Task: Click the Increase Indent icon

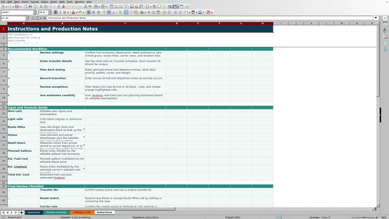Action: pyautogui.click(x=176, y=12)
